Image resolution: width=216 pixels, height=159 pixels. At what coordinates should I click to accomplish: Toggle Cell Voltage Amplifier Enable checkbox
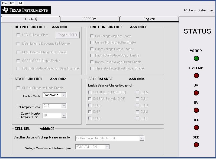pos(92,36)
